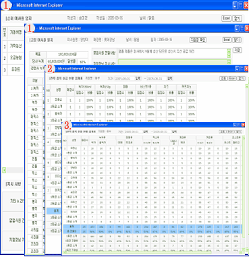Screen dimensions: 249x257
Task: Select highlighted 총계 total row in front window
Action: (153, 227)
